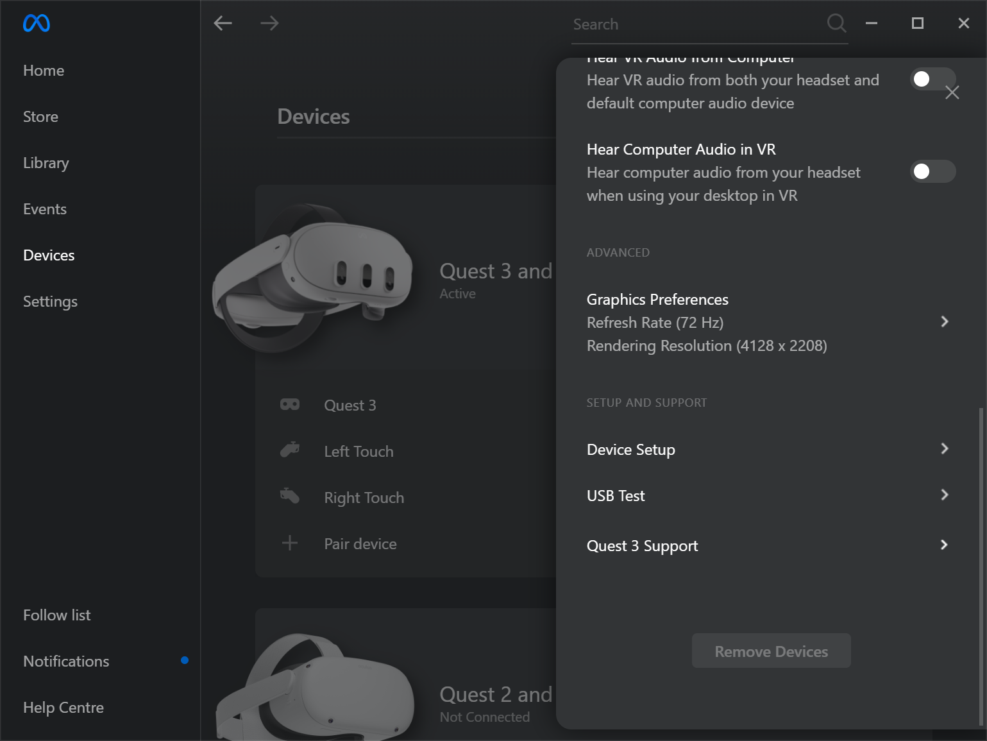987x741 pixels.
Task: Click the search magnifier icon
Action: pyautogui.click(x=836, y=23)
